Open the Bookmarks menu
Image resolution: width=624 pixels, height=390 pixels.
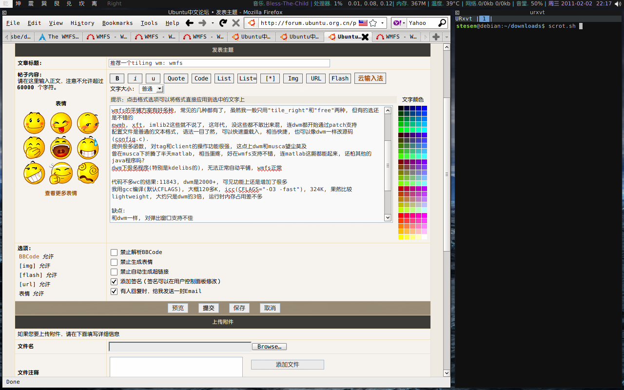click(117, 23)
